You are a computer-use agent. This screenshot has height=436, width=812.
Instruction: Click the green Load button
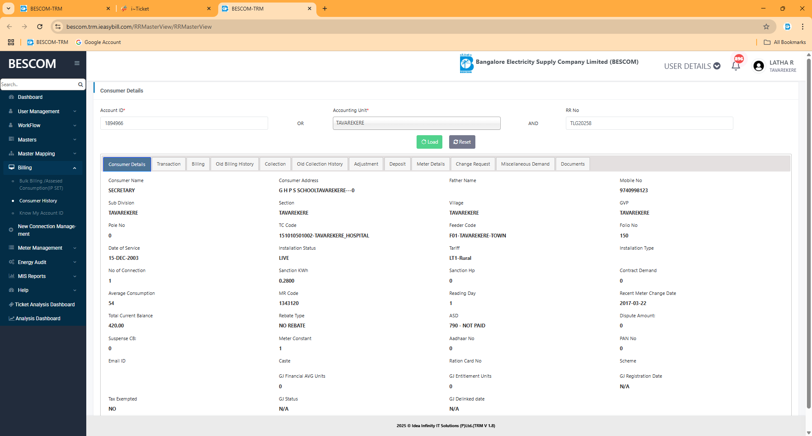coord(429,142)
